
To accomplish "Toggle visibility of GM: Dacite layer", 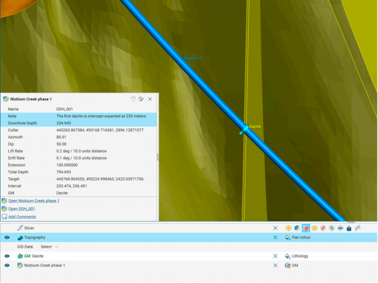I will (x=7, y=256).
